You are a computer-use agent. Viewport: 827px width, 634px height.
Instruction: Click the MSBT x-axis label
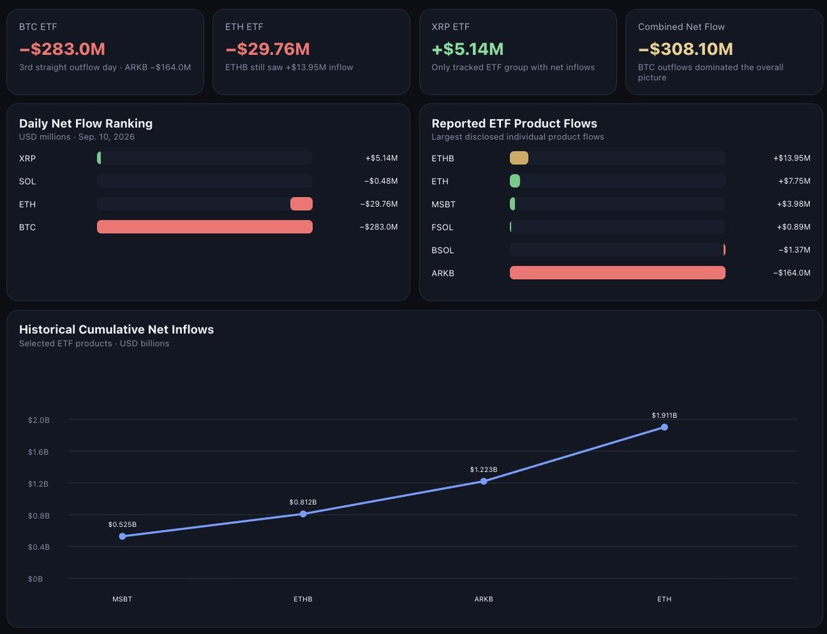click(122, 599)
